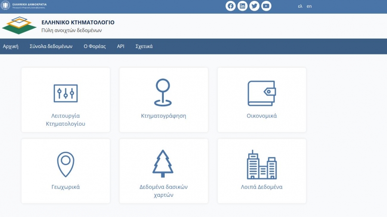Viewport: 387px width, 217px height.
Task: Open the YouTube social icon
Action: 267,6
